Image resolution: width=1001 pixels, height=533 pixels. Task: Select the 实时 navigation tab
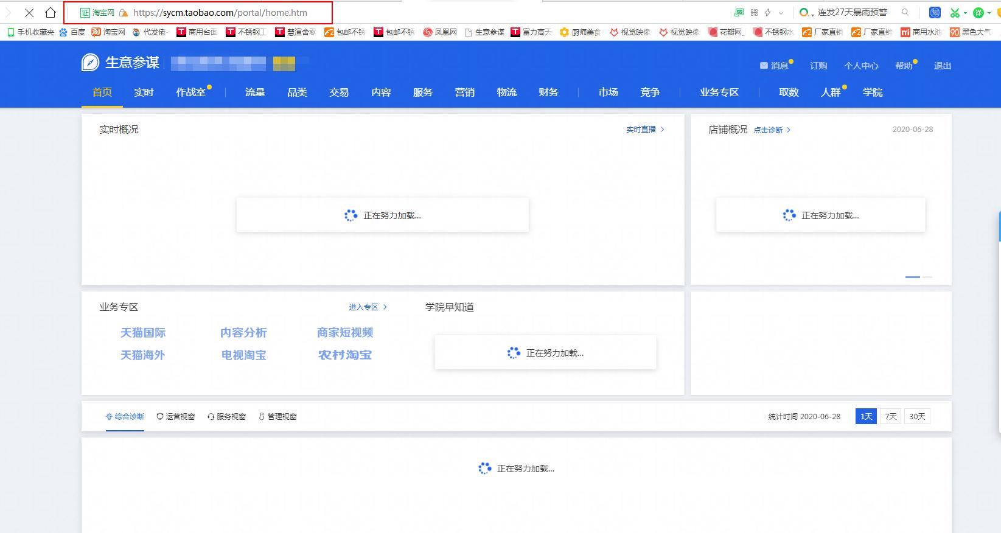point(144,92)
